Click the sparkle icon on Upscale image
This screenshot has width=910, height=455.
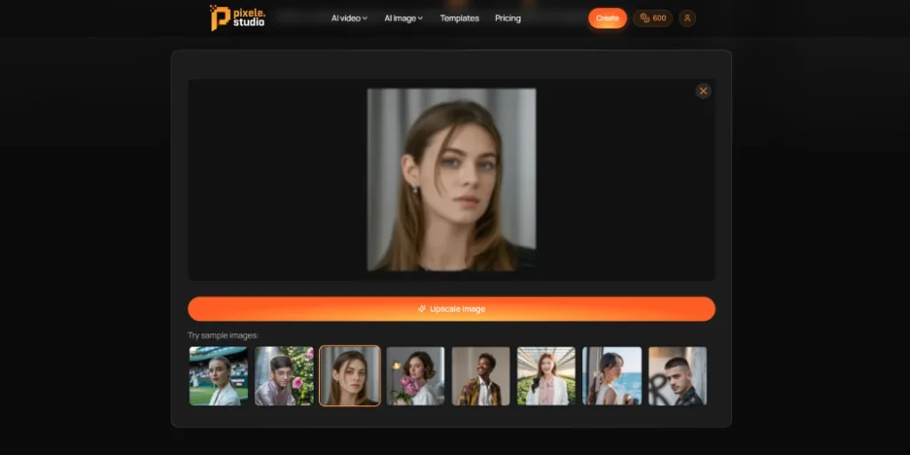click(422, 309)
